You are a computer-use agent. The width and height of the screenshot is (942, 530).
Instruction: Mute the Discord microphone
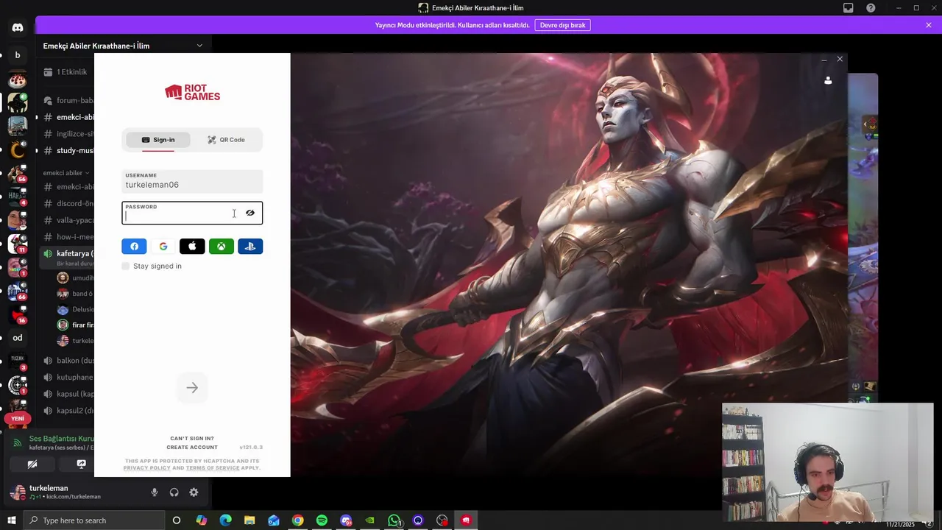point(155,492)
